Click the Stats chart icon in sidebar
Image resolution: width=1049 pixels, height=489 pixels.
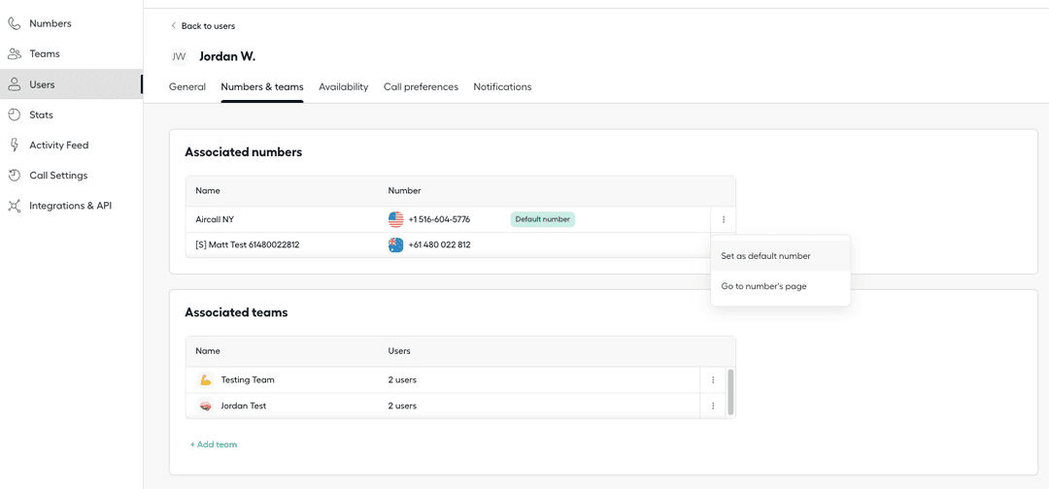(x=15, y=114)
